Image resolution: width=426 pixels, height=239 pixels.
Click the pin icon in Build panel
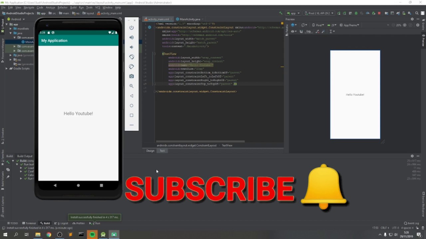pos(8,177)
